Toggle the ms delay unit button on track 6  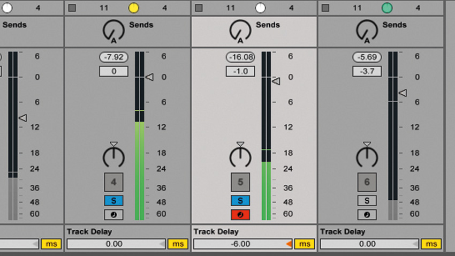[431, 244]
